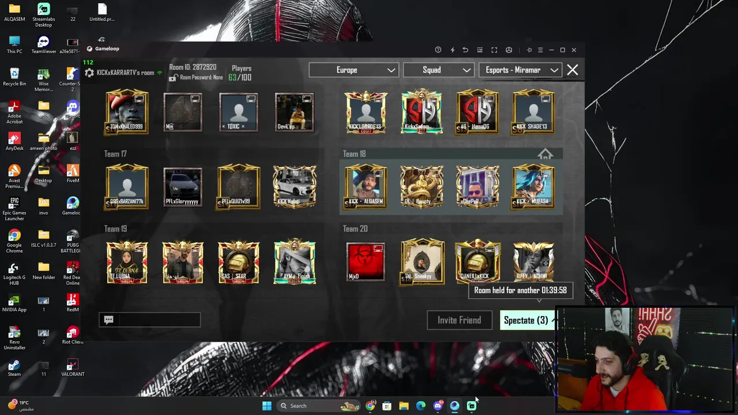
Task: Click the Team 17 label
Action: click(x=115, y=154)
